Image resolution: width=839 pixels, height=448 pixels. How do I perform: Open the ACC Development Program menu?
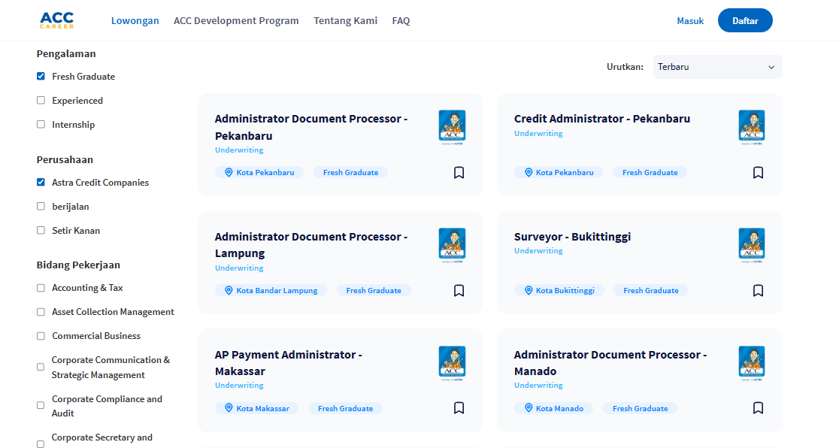click(236, 21)
